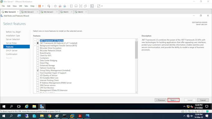The image size is (212, 119).
Task: Go to Server Selection step
Action: pos(13,39)
